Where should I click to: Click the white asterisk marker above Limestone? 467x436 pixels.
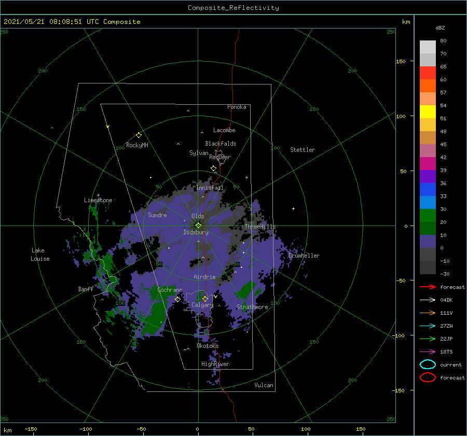click(x=98, y=195)
